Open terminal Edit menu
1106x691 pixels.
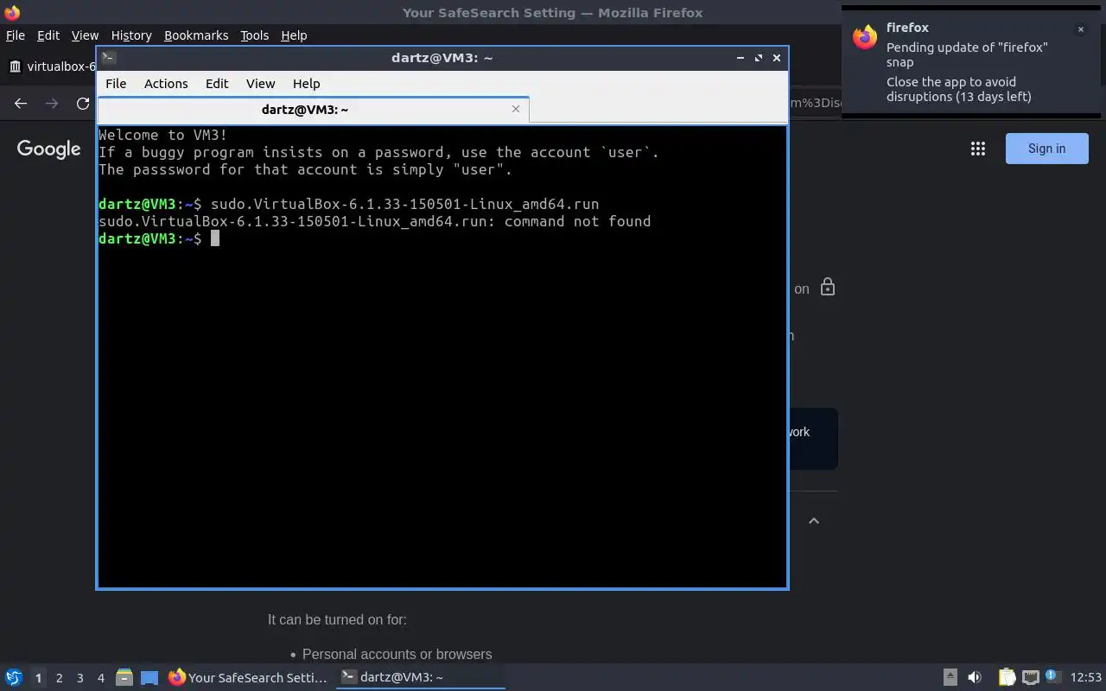[217, 84]
